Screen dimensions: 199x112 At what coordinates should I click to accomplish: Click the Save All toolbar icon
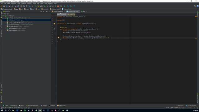4,6
